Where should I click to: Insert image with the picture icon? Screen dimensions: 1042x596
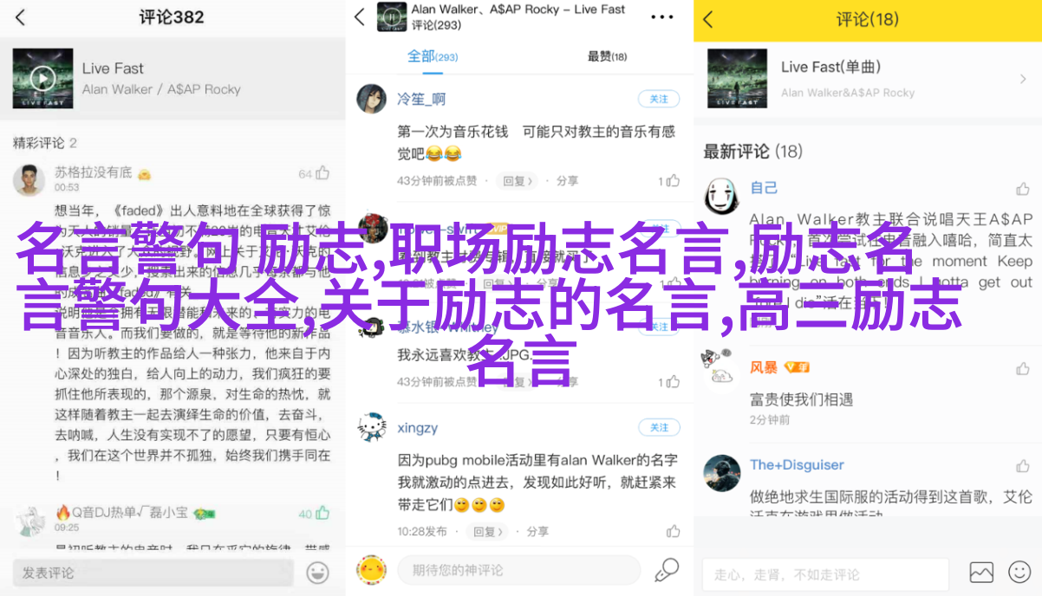(981, 573)
